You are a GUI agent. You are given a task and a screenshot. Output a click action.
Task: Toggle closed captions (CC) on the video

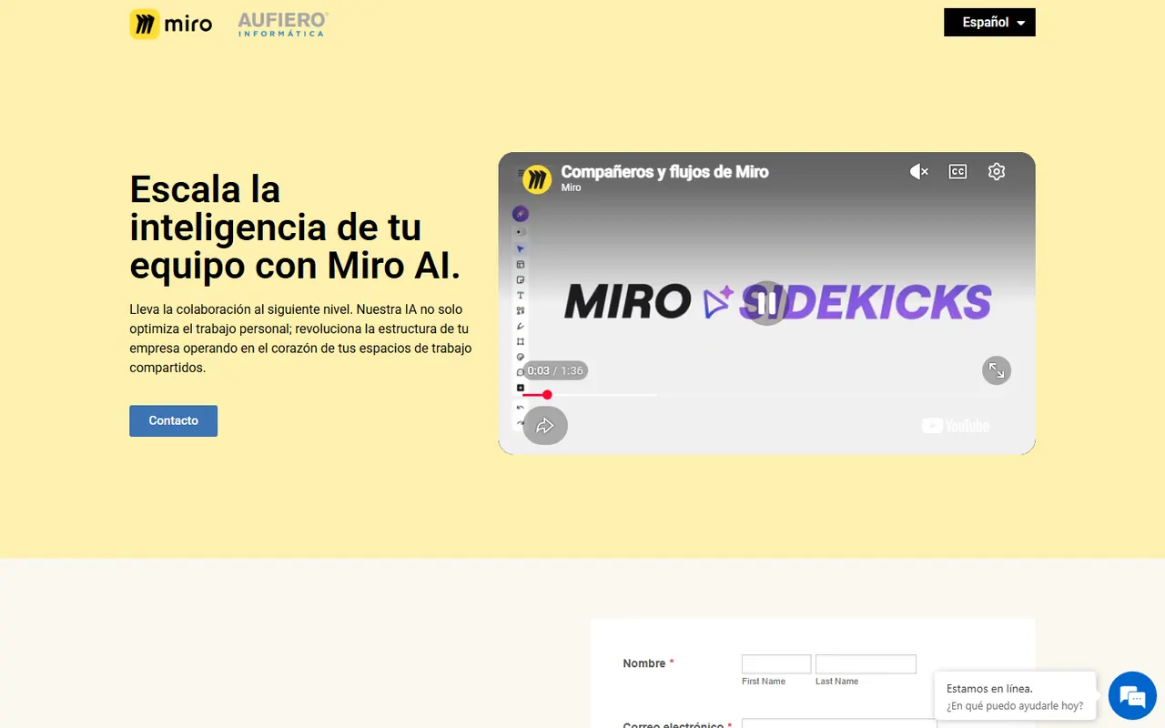click(957, 171)
